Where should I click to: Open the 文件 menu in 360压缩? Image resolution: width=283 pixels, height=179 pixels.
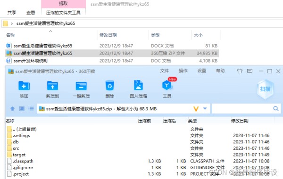(165, 71)
